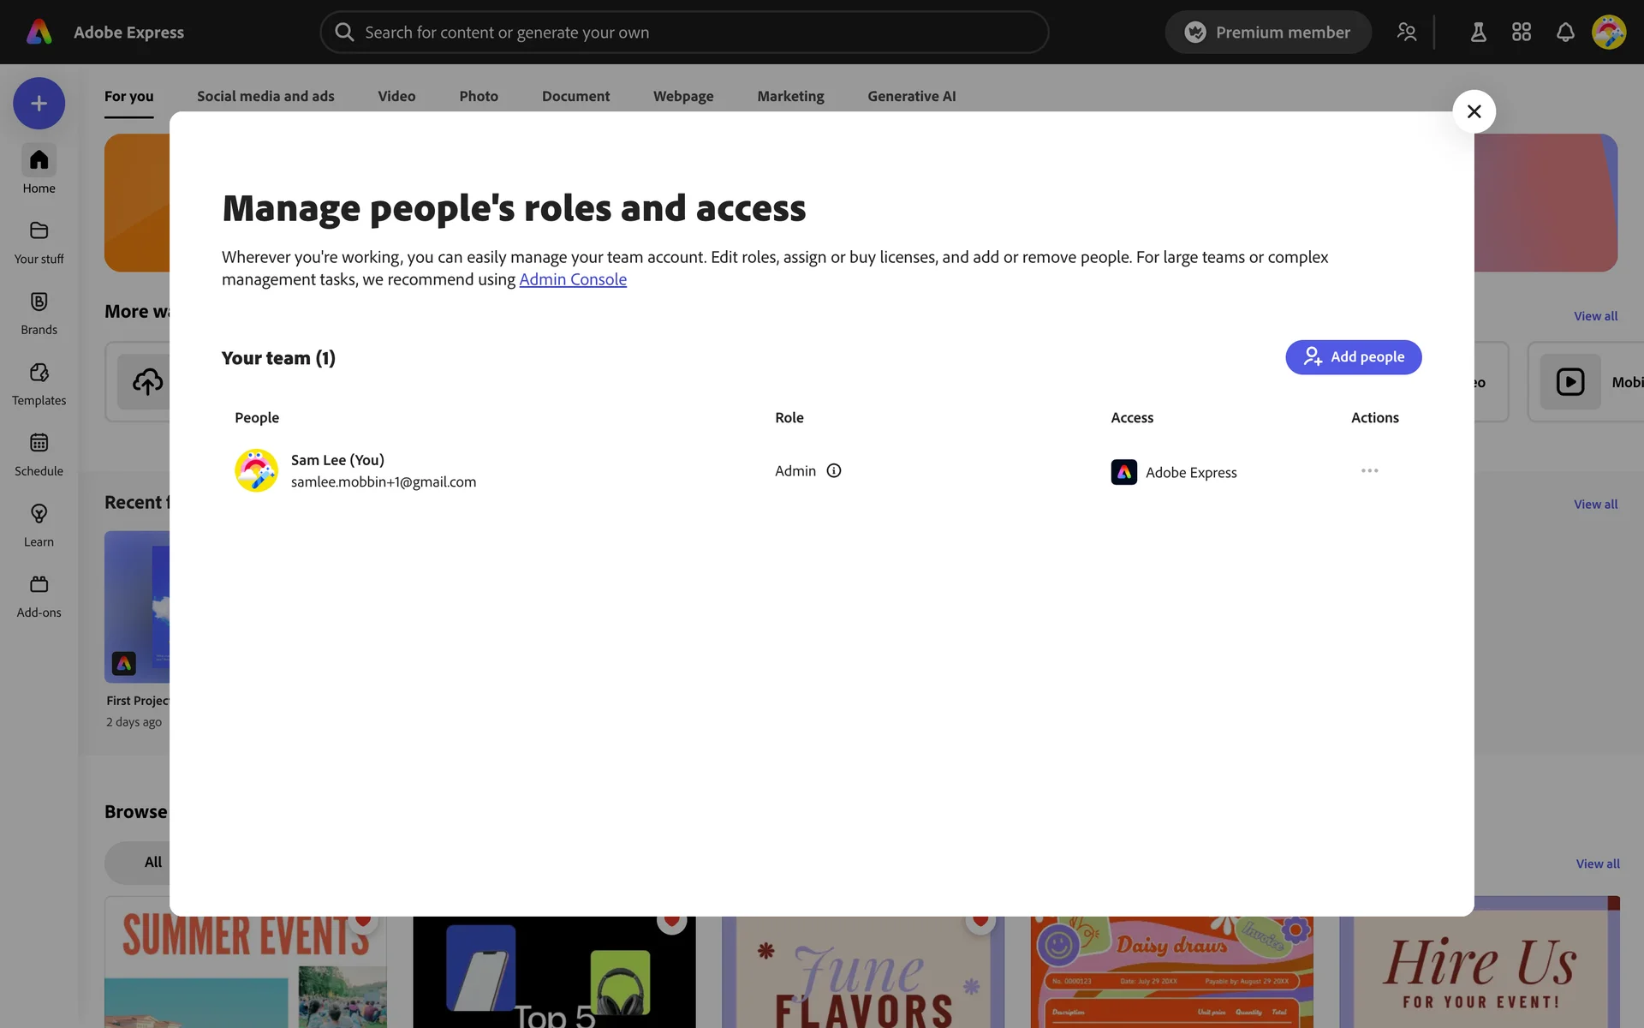Open actions menu for Sam Lee

pyautogui.click(x=1369, y=470)
